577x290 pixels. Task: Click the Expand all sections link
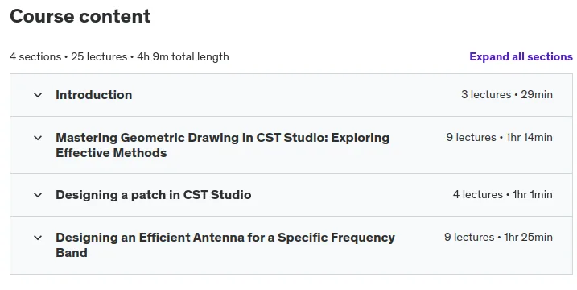(x=521, y=56)
